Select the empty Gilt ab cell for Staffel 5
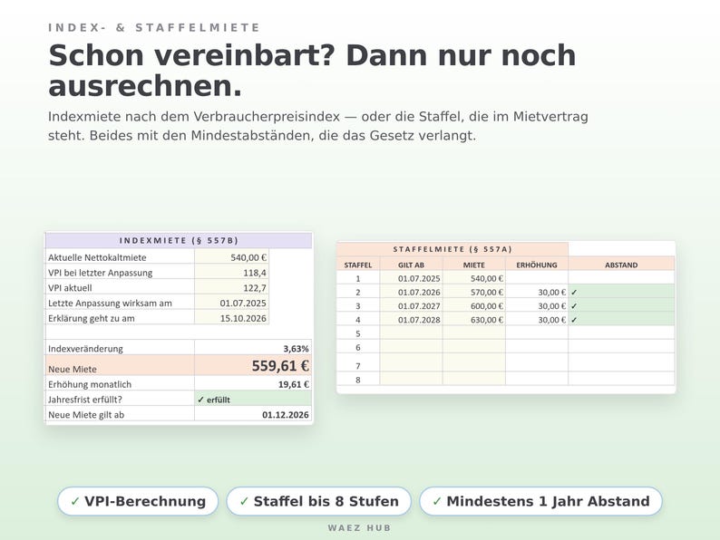Image resolution: width=720 pixels, height=540 pixels. coord(412,333)
